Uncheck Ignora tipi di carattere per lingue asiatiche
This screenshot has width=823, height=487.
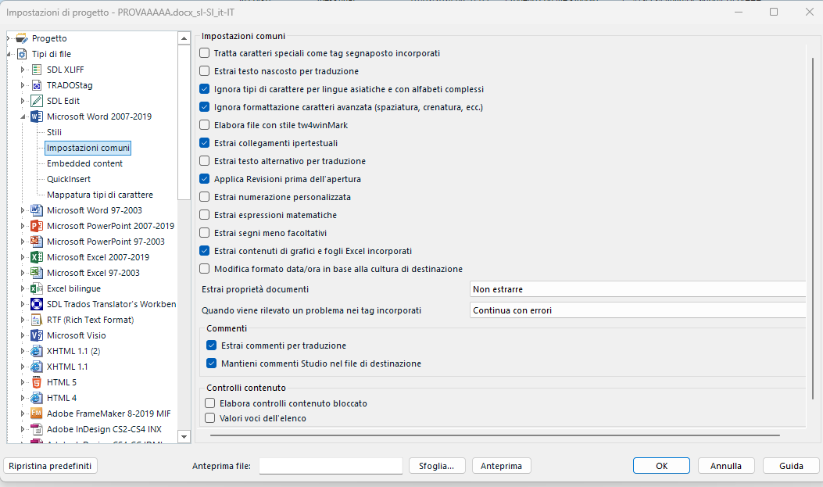(205, 88)
